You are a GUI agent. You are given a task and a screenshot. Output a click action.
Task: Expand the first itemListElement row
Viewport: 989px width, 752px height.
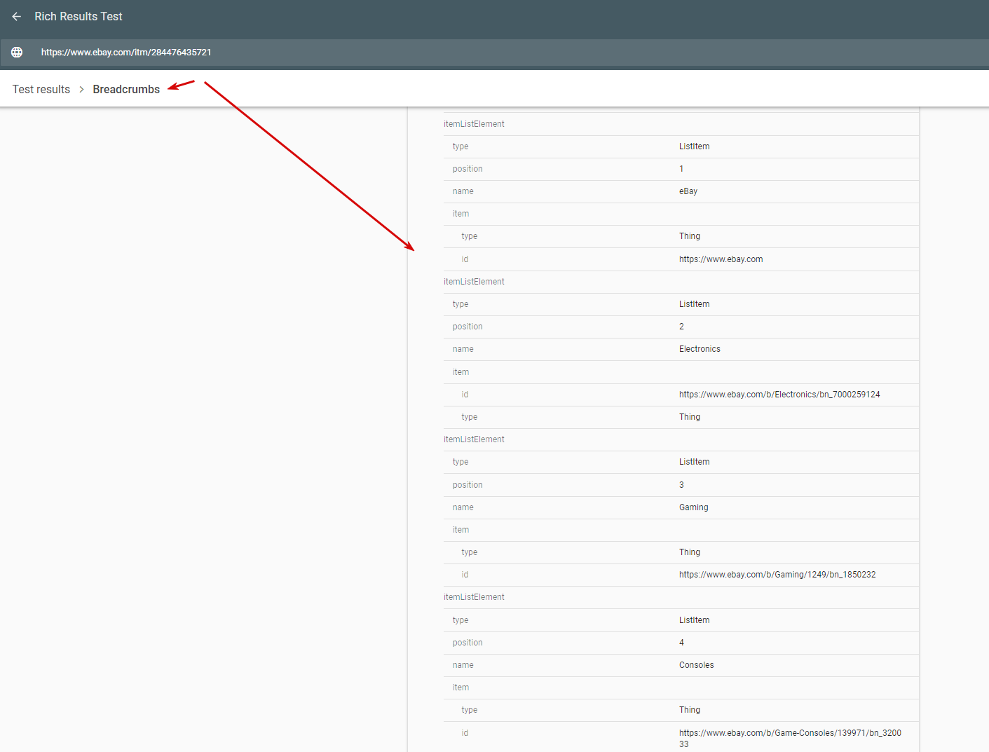tap(474, 123)
